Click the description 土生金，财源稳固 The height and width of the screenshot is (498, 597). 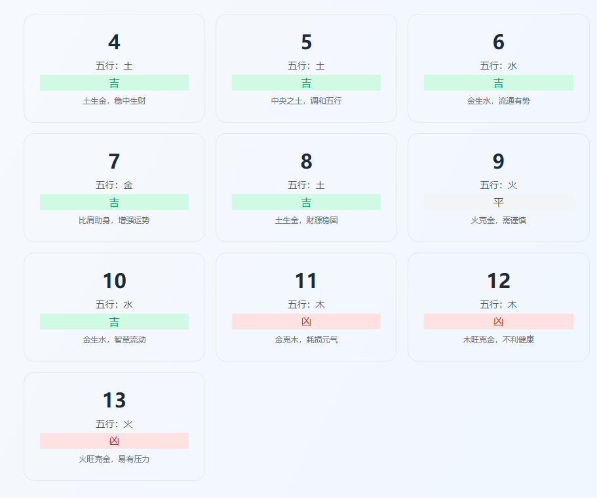point(306,220)
